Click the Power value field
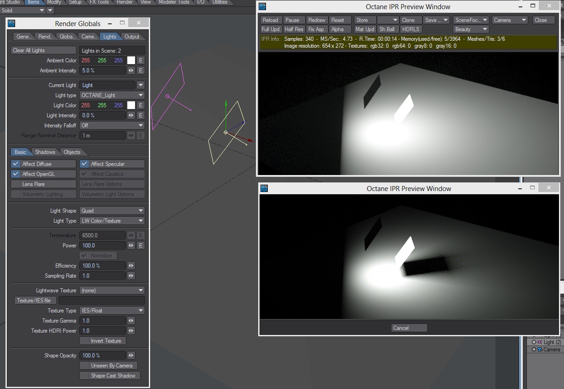This screenshot has width=564, height=389. [x=103, y=246]
